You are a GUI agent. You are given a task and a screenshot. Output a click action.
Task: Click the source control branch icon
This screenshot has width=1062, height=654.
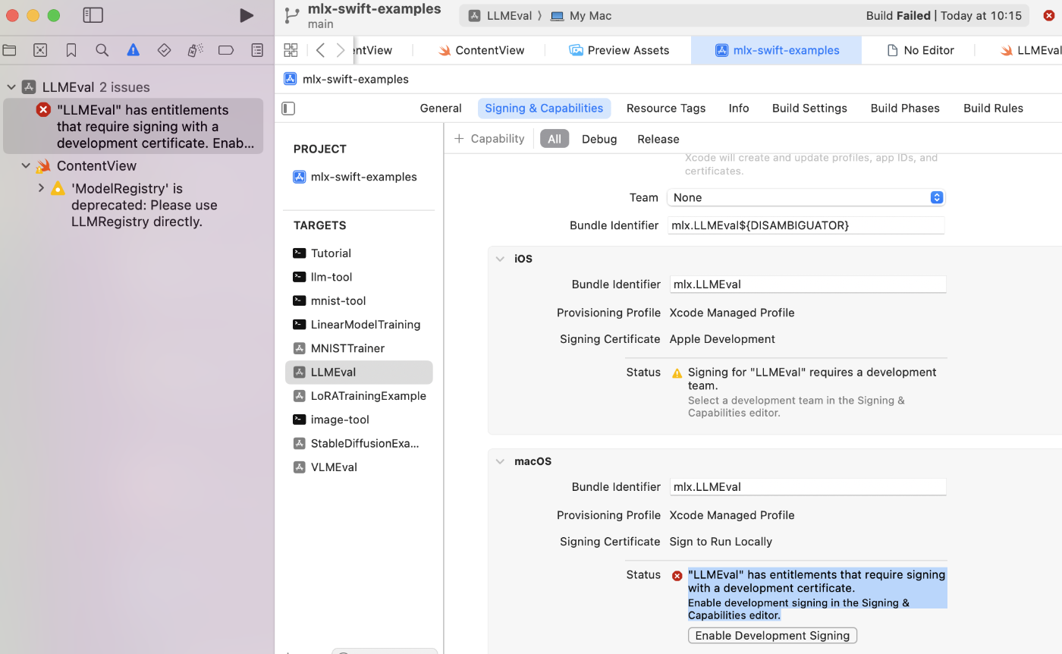coord(291,15)
